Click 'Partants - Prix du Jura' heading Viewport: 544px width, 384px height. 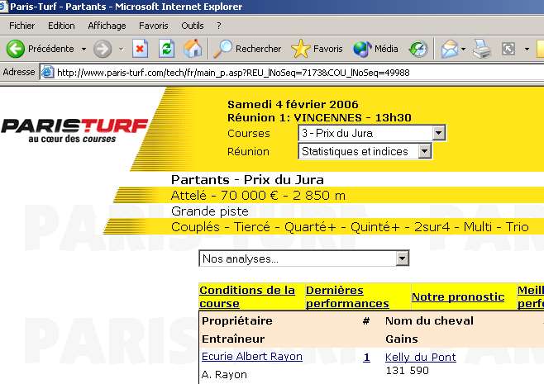(247, 179)
